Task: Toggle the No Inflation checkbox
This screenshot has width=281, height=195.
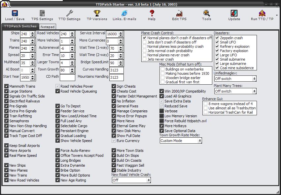Action: pyautogui.click(x=114, y=101)
